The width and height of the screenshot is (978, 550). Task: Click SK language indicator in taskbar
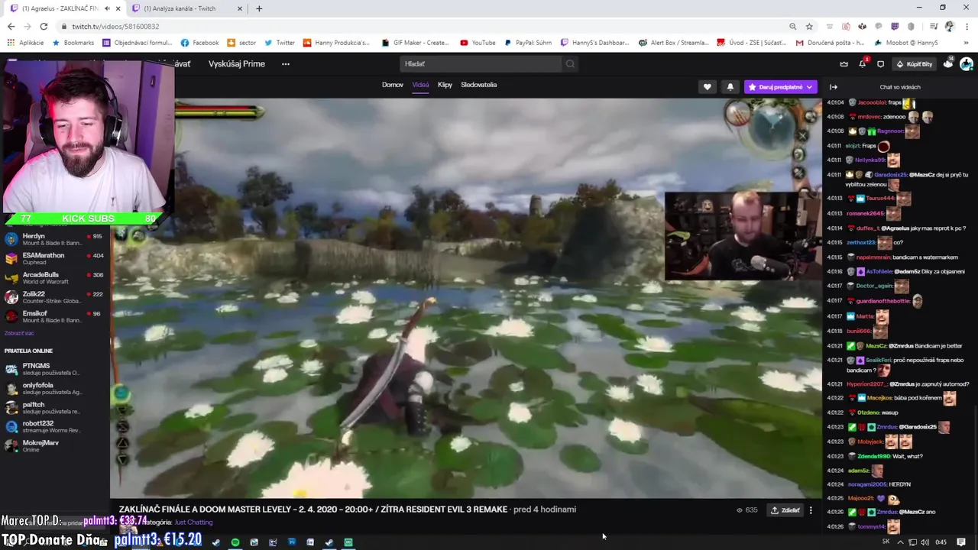point(886,542)
